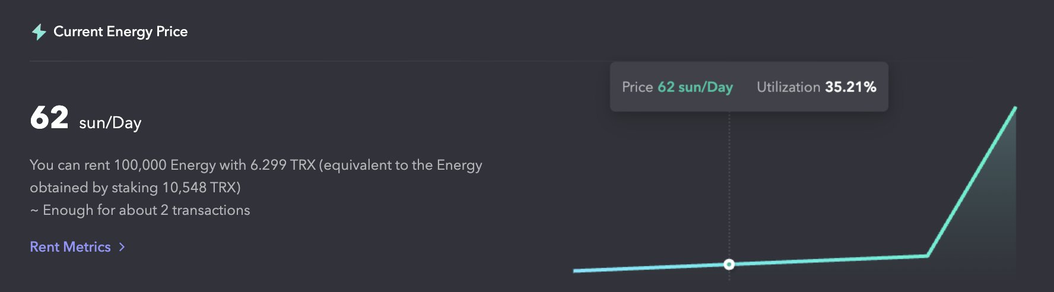The height and width of the screenshot is (292, 1054).
Task: Click the word Utilization in the tooltip
Action: 788,87
